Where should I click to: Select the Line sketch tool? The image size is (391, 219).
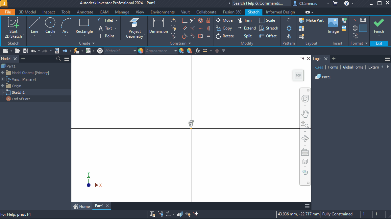pos(35,26)
